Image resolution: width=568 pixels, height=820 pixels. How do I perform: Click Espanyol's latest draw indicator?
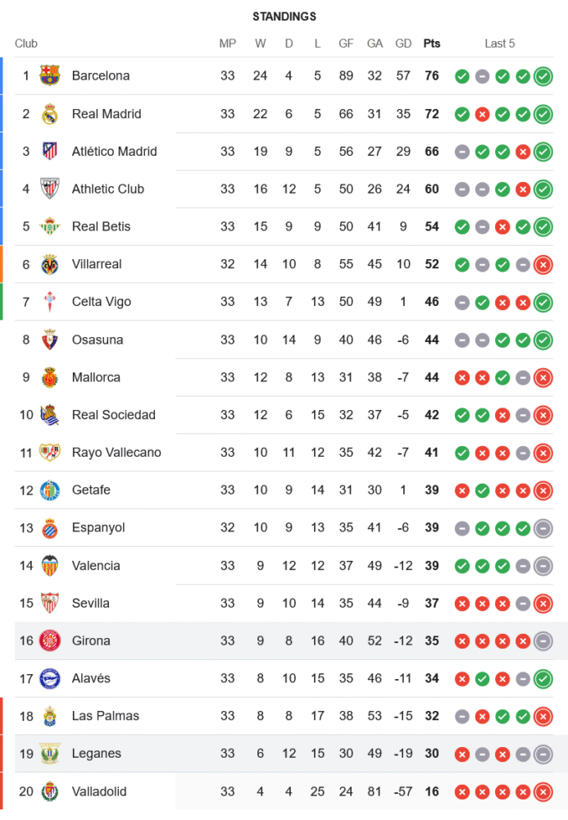pyautogui.click(x=543, y=528)
